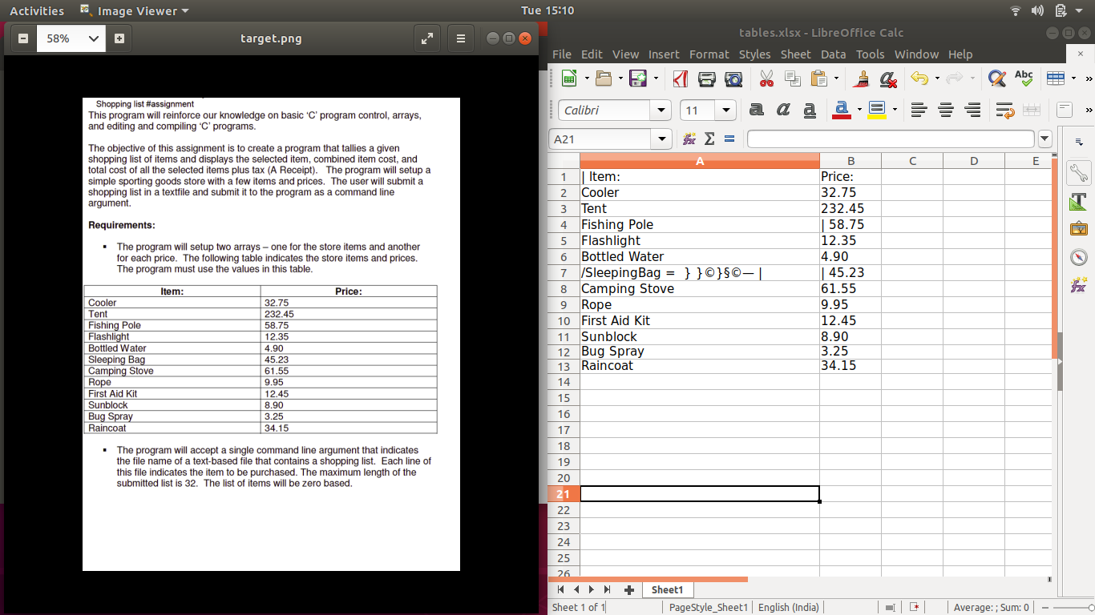Screen dimensions: 1095x615
Task: Center cell text horizontally
Action: tap(946, 111)
